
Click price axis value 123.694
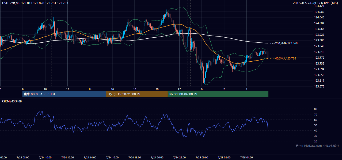pyautogui.click(x=319, y=69)
